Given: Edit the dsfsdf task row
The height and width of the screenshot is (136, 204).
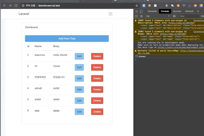Looking at the screenshot, I should click(79, 89).
